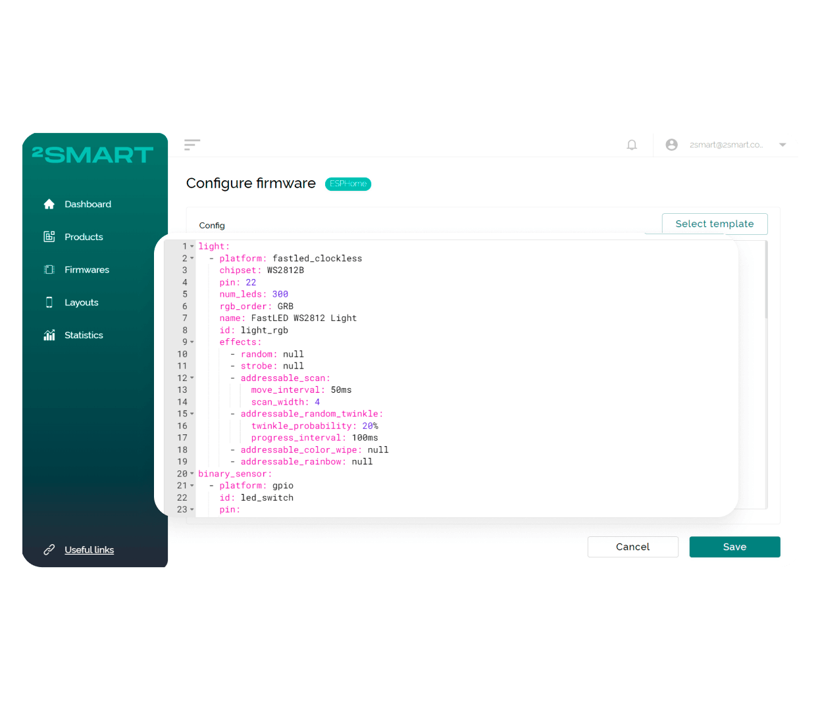This screenshot has width=820, height=704.
Task: Collapse the light: block fold arrow
Action: 191,245
